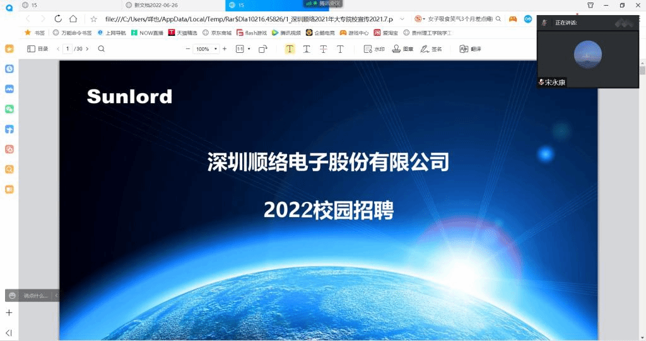Image resolution: width=646 pixels, height=341 pixels.
Task: Click the rotate page icon
Action: [263, 49]
